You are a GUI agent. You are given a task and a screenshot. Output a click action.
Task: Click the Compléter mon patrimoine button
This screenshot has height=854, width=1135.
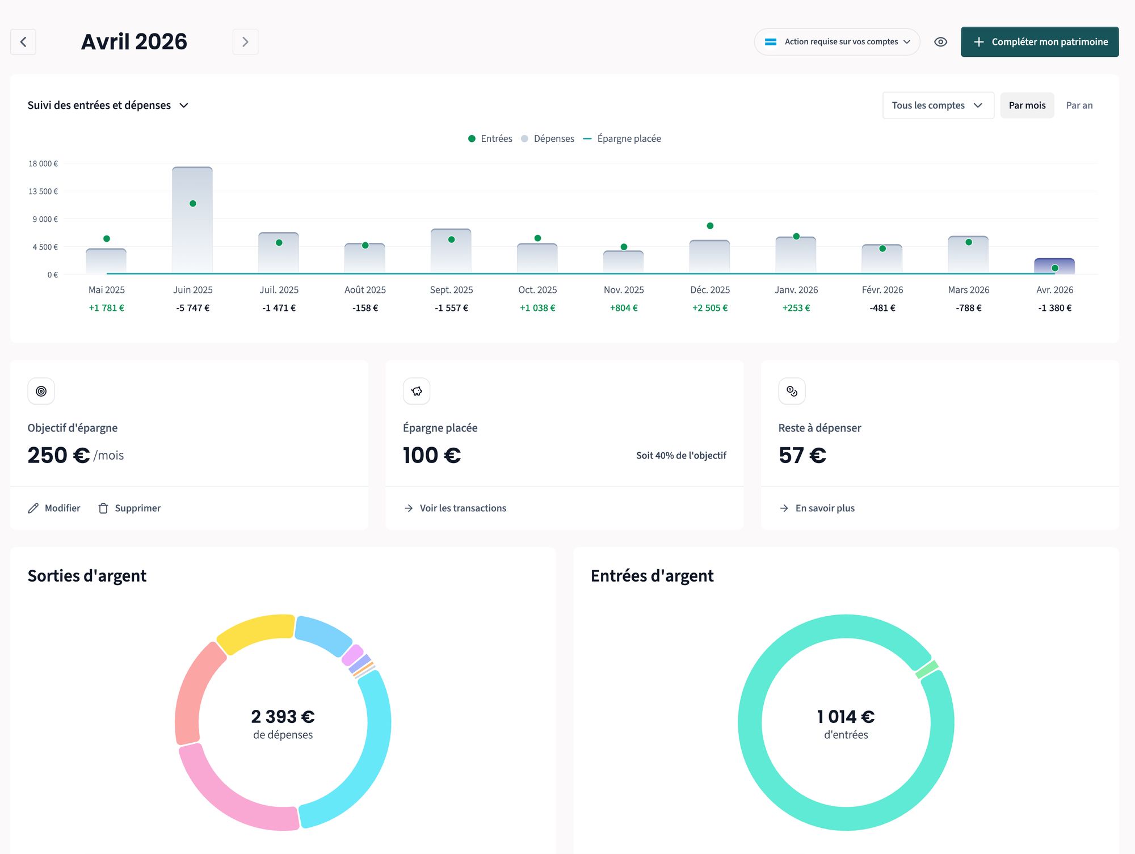pyautogui.click(x=1039, y=42)
